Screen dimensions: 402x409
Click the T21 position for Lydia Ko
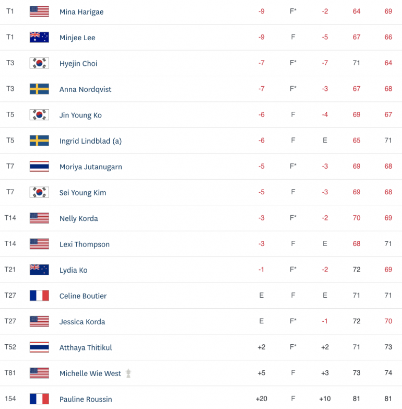tap(10, 270)
